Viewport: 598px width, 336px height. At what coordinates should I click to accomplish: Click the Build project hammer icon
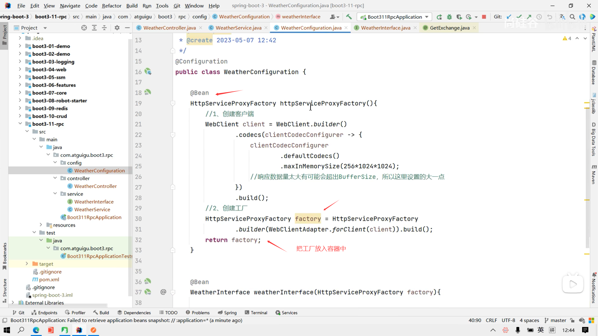click(x=349, y=17)
